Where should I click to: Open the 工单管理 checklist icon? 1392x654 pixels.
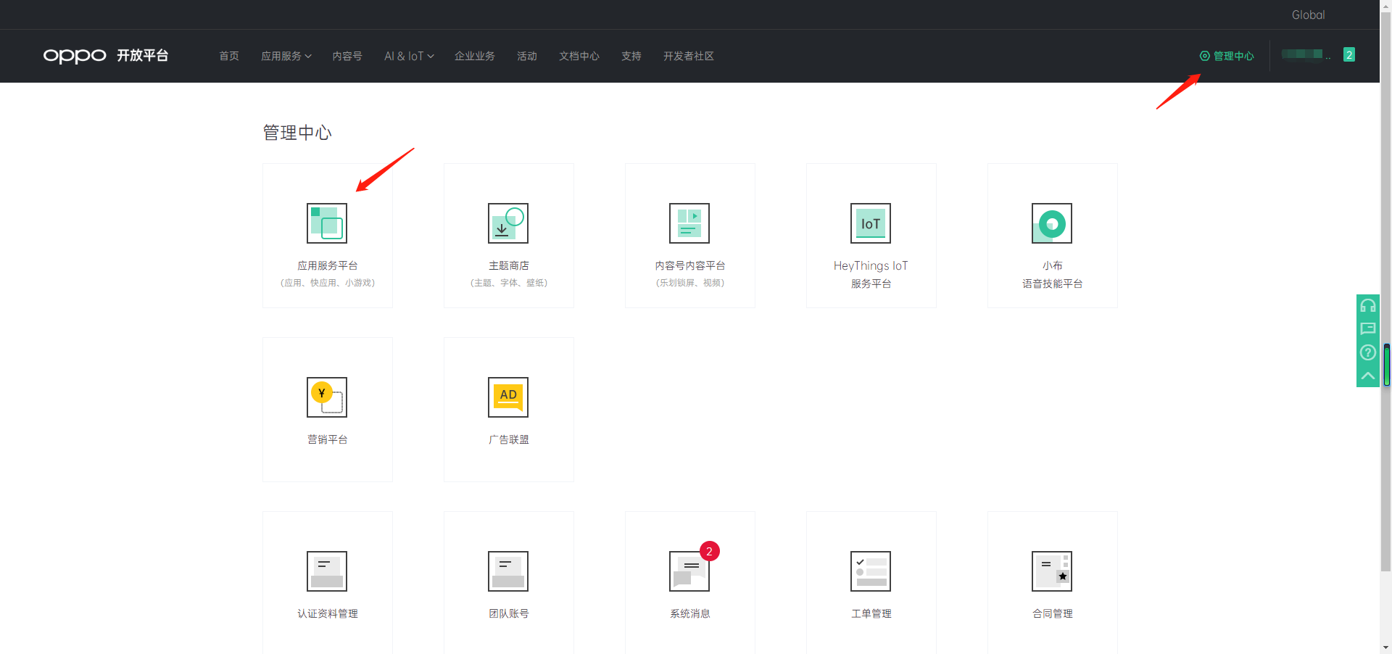pyautogui.click(x=871, y=571)
